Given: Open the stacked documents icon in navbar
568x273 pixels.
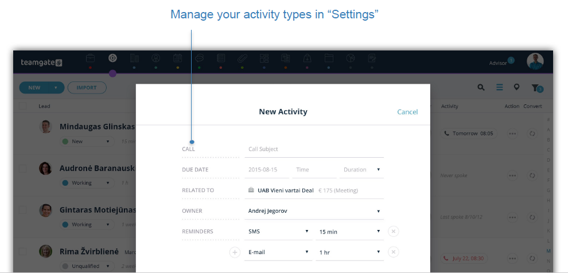Looking at the screenshot, I should tap(286, 58).
